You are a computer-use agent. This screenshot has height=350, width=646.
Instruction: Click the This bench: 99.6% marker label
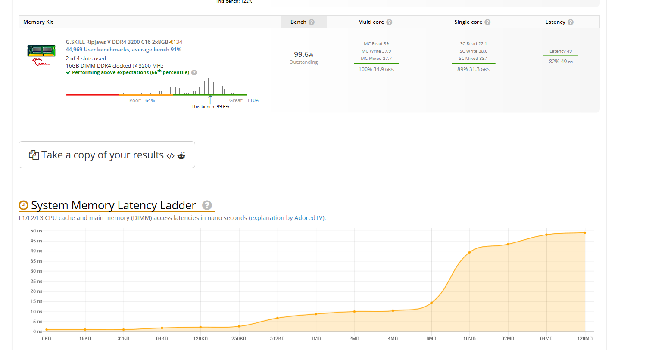pyautogui.click(x=210, y=107)
